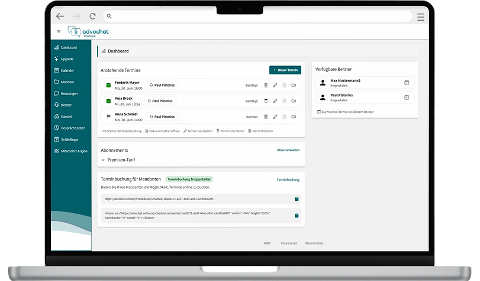480x281 pixels.
Task: Open the Impressum footer link
Action: tap(289, 243)
